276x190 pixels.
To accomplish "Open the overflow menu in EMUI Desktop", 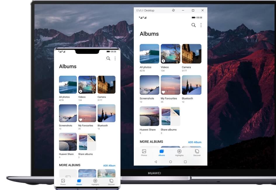I will (201, 25).
